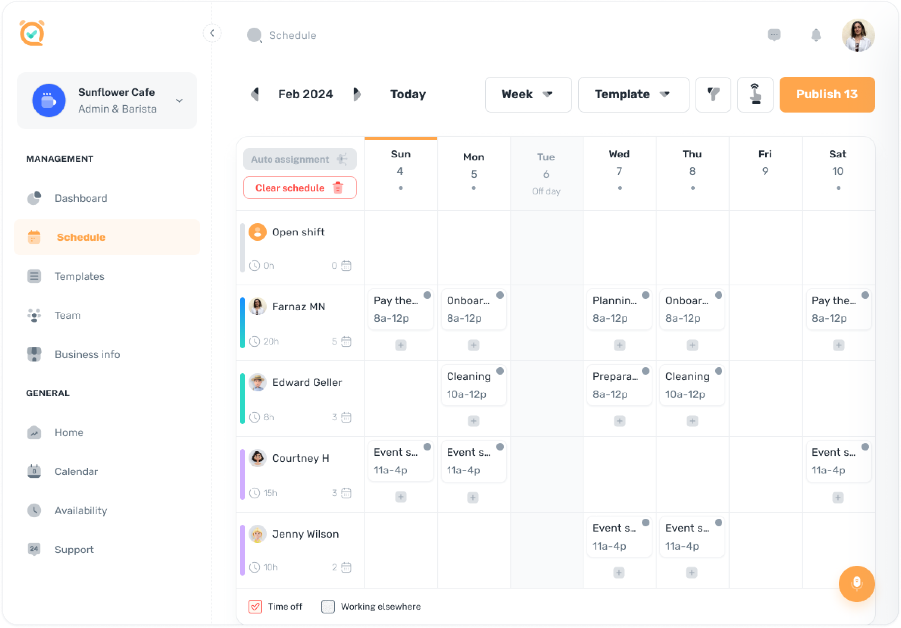Open the notifications bell
Screen dimensions: 901x628
[x=815, y=35]
